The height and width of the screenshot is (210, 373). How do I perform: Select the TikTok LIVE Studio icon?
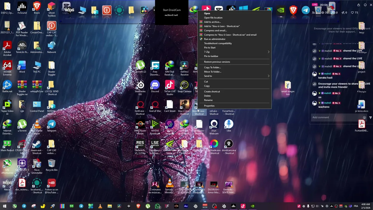coord(170,88)
